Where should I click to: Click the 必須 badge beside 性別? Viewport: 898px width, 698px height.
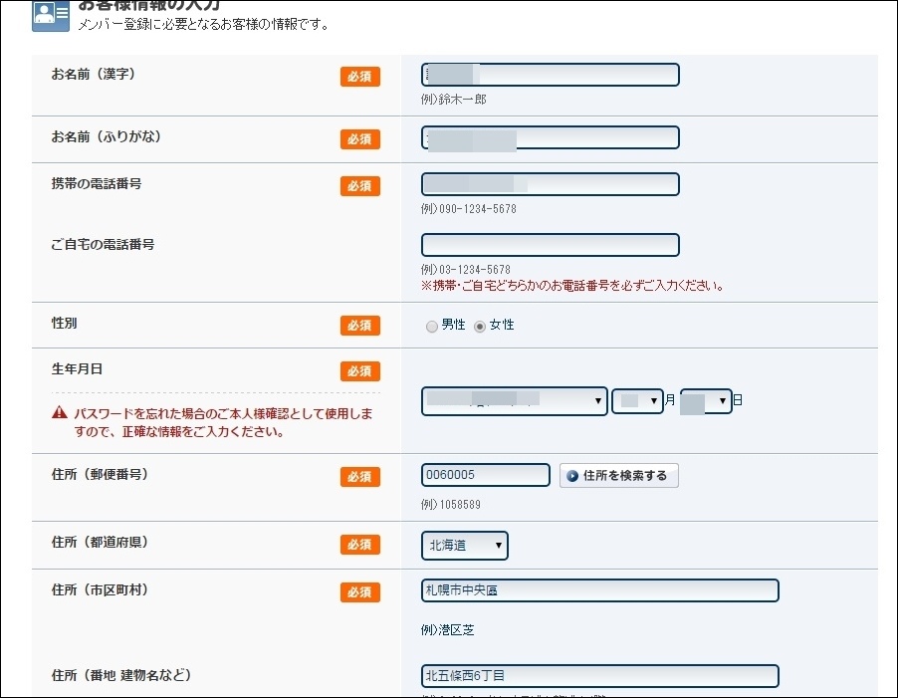[x=359, y=326]
